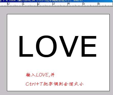113x95 pixels.
Task: Click the ruler mark labeled 1
Action: (x=24, y=4)
